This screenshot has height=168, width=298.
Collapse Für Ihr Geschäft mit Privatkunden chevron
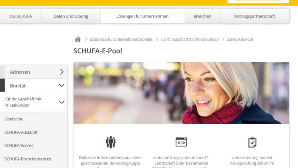point(62,102)
